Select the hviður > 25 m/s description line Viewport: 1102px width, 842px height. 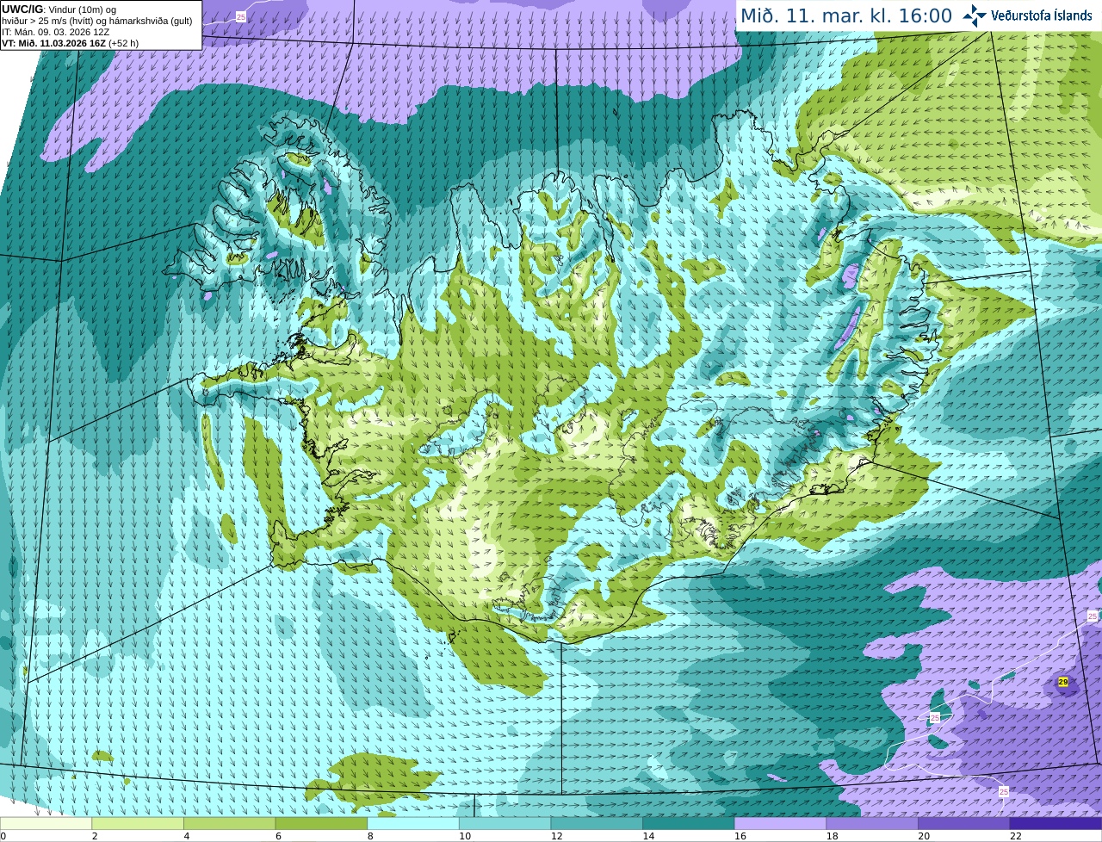pyautogui.click(x=97, y=21)
